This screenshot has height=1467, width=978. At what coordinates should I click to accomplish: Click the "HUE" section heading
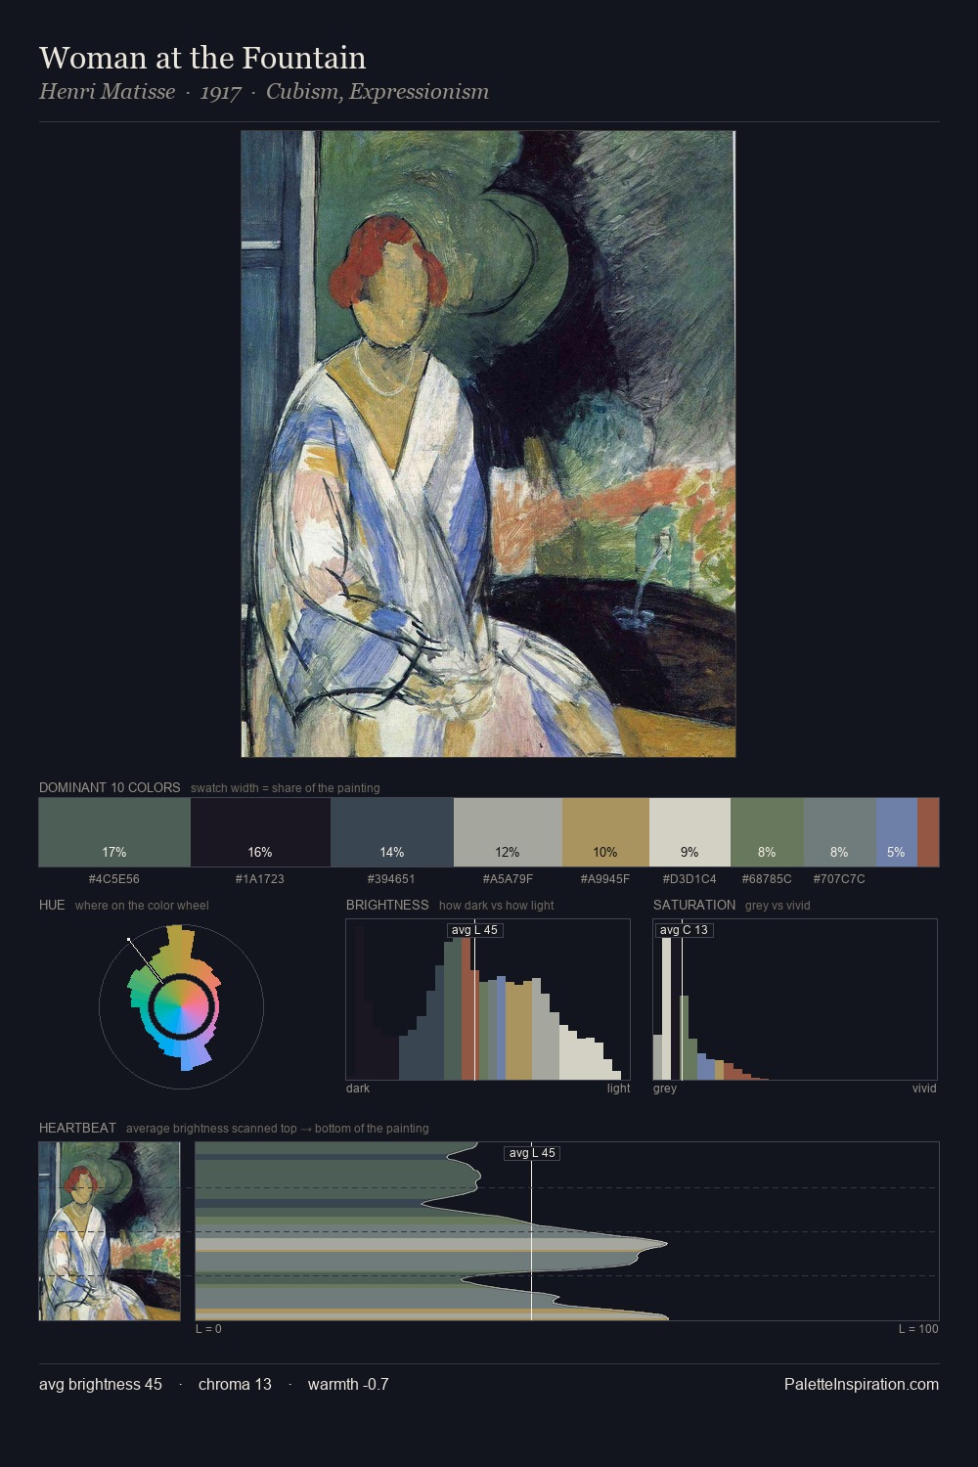point(52,905)
